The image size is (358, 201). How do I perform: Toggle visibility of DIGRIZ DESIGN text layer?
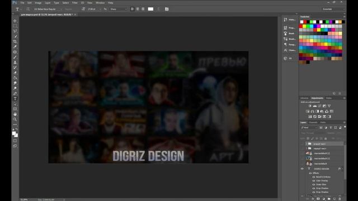pyautogui.click(x=302, y=169)
